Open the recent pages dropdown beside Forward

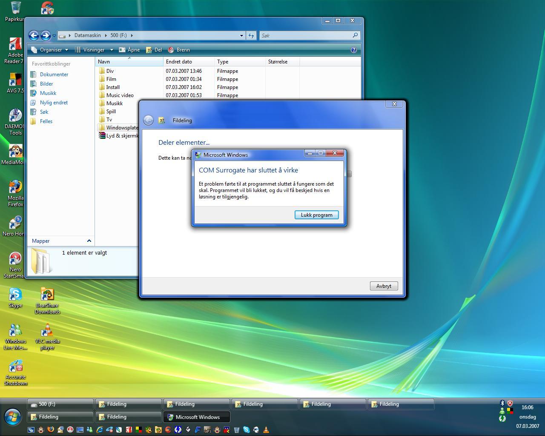pos(54,36)
